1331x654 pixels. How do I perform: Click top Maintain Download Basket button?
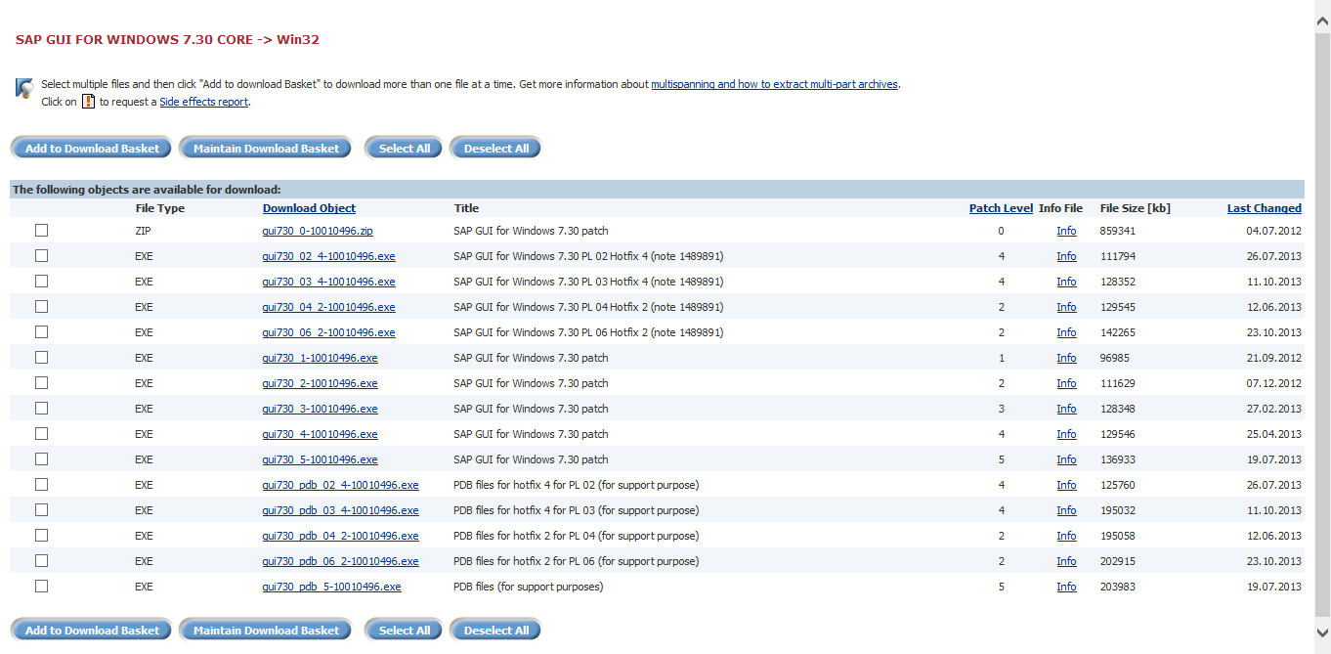266,149
